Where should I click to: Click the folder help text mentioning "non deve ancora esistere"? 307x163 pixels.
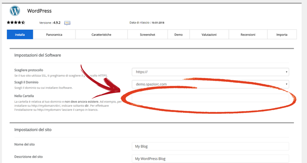pyautogui.click(x=68, y=106)
